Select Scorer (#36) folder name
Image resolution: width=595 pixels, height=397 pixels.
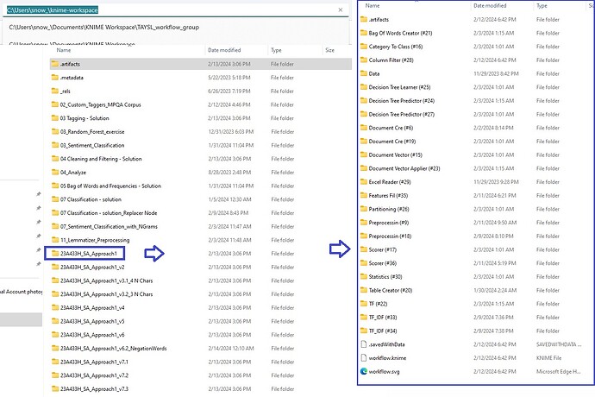click(x=383, y=263)
